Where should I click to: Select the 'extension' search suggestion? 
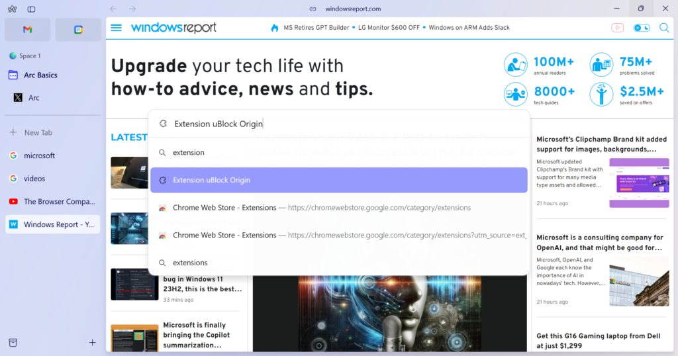point(338,152)
